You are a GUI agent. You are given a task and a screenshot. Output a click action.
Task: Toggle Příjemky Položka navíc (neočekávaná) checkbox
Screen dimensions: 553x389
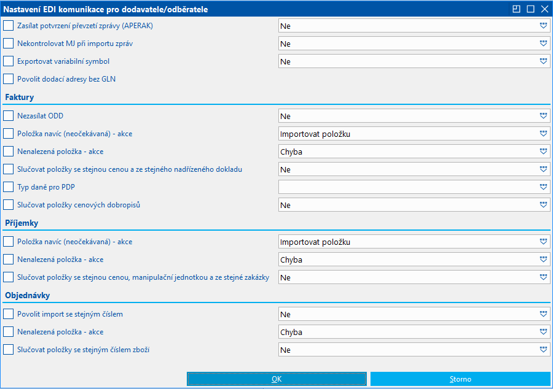pos(8,242)
